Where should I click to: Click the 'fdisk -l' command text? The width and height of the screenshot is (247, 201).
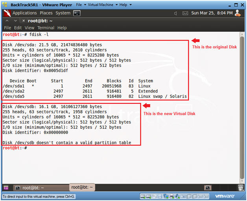(39, 34)
